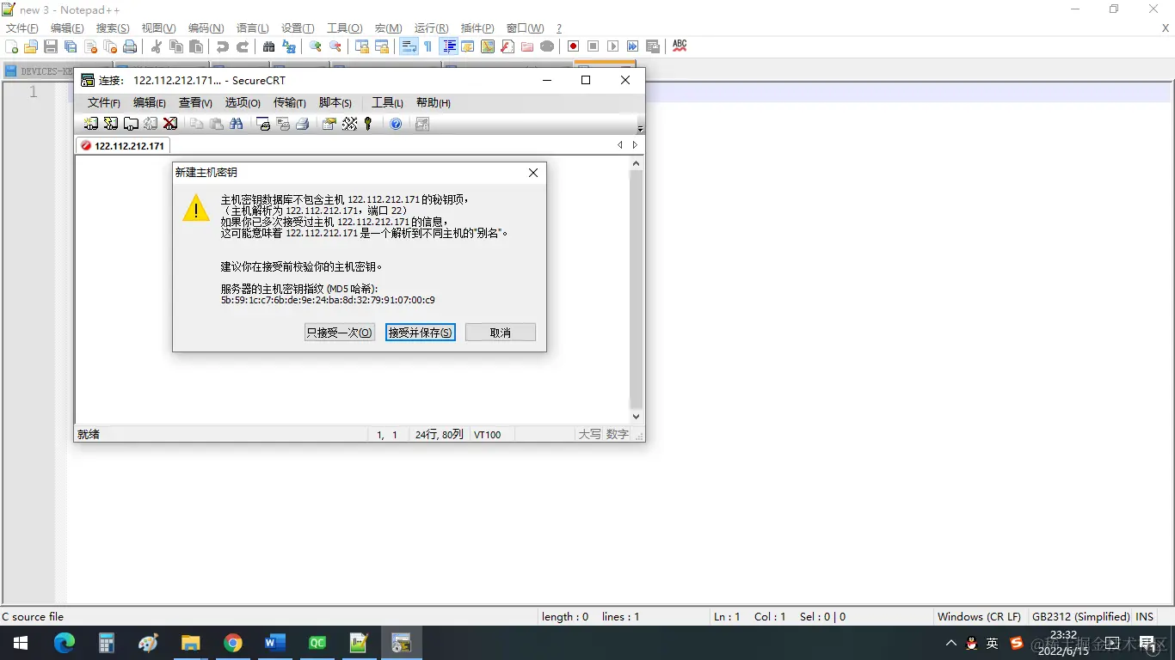Open SecureCRT 传输(T) menu
The height and width of the screenshot is (660, 1175).
pyautogui.click(x=290, y=103)
